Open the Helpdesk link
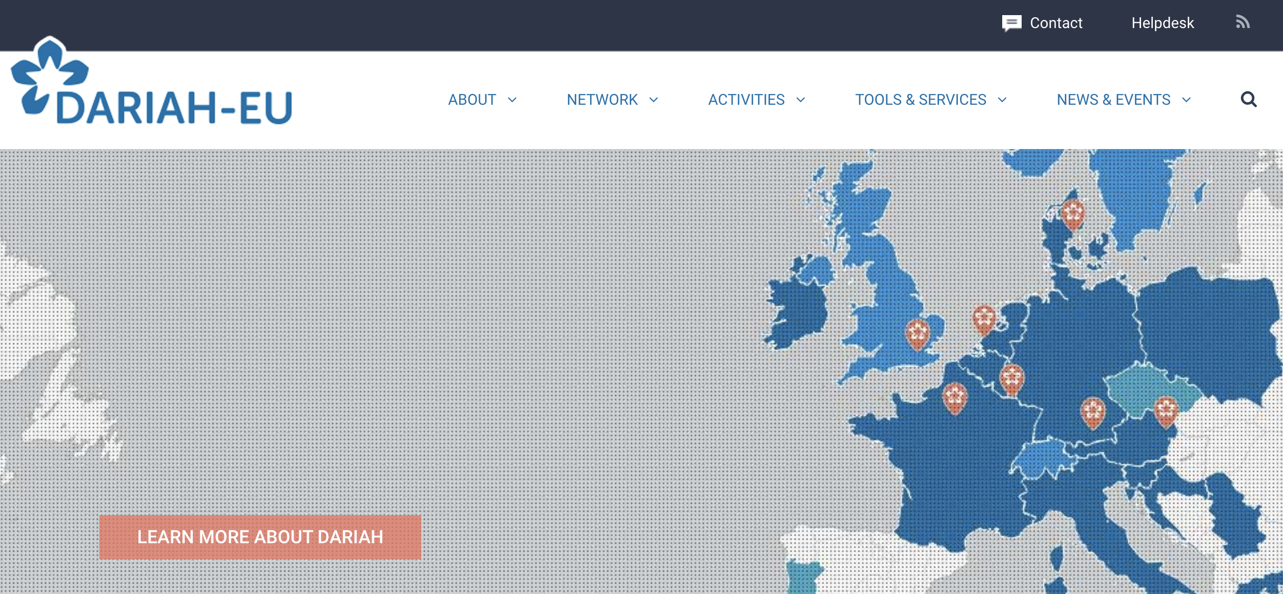The height and width of the screenshot is (594, 1283). pyautogui.click(x=1163, y=23)
